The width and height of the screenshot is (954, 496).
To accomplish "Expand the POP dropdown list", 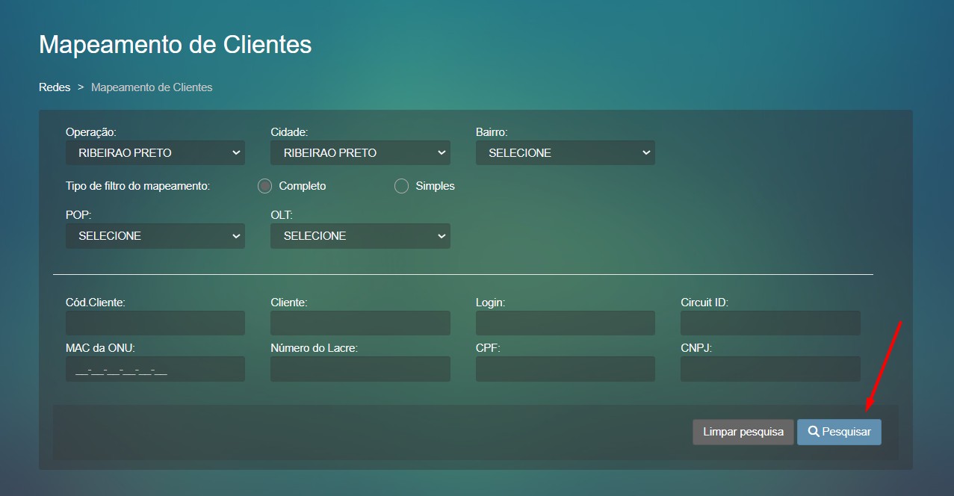I will 155,235.
